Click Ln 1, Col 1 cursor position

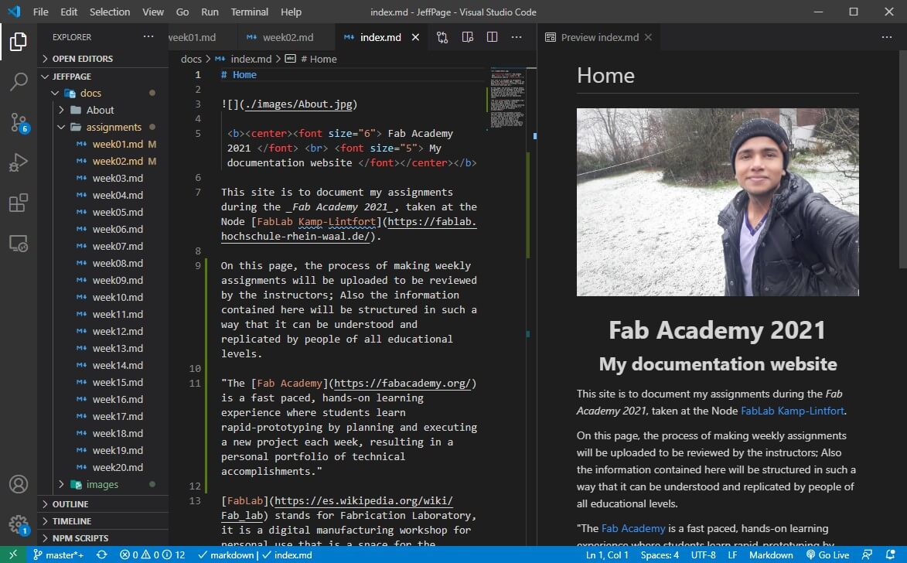click(607, 555)
